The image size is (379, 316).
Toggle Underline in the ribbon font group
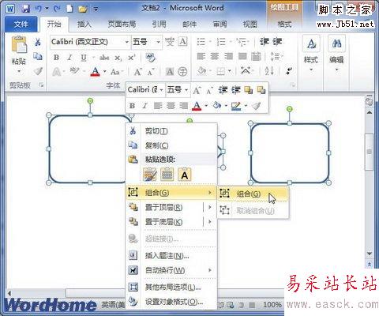point(84,57)
